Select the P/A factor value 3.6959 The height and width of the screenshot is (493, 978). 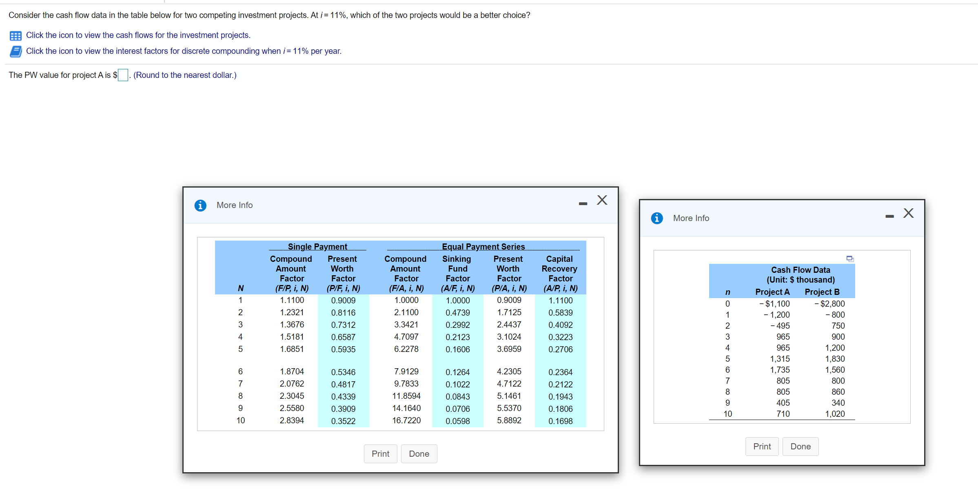tap(509, 349)
